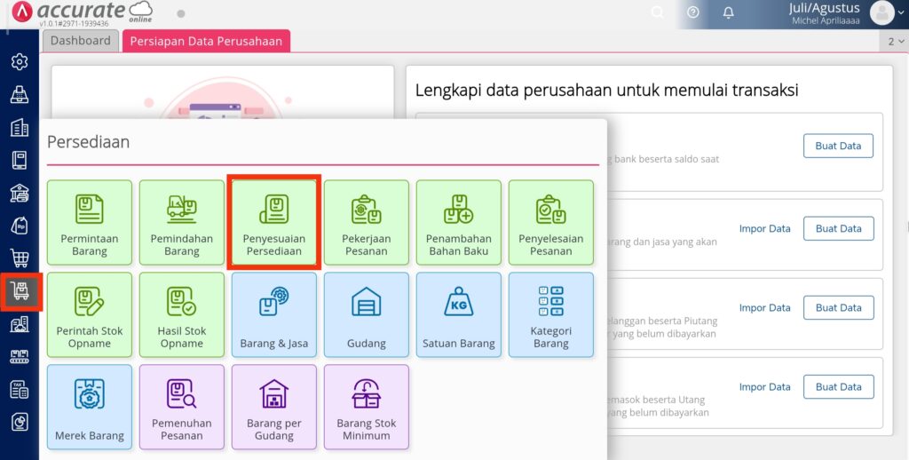The width and height of the screenshot is (909, 460).
Task: Click the Persediaan panel heading
Action: [x=88, y=142]
